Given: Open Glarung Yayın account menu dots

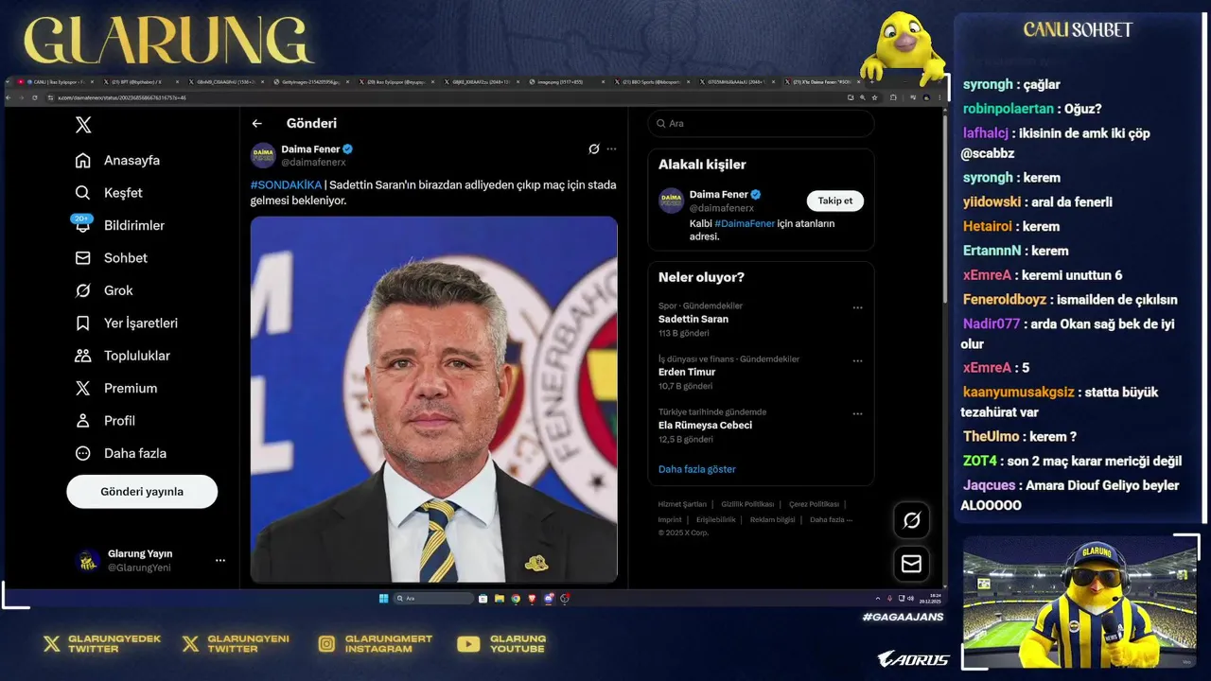Looking at the screenshot, I should pos(220,561).
